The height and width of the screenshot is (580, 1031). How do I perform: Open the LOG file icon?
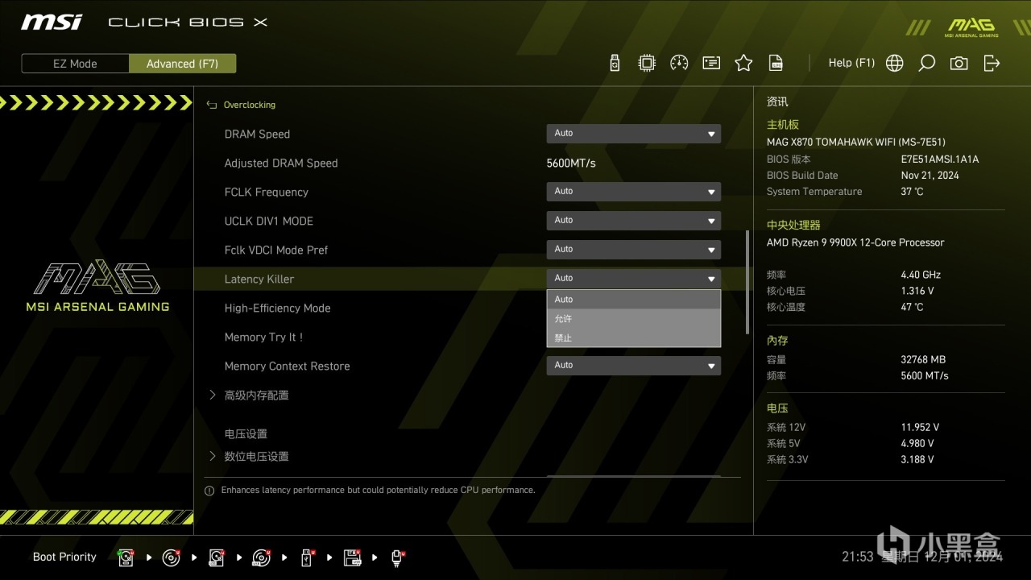[x=776, y=63]
